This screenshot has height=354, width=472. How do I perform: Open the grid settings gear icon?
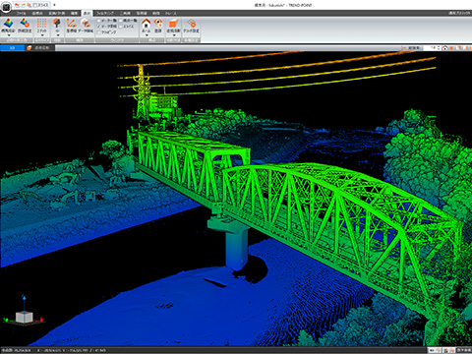click(192, 24)
